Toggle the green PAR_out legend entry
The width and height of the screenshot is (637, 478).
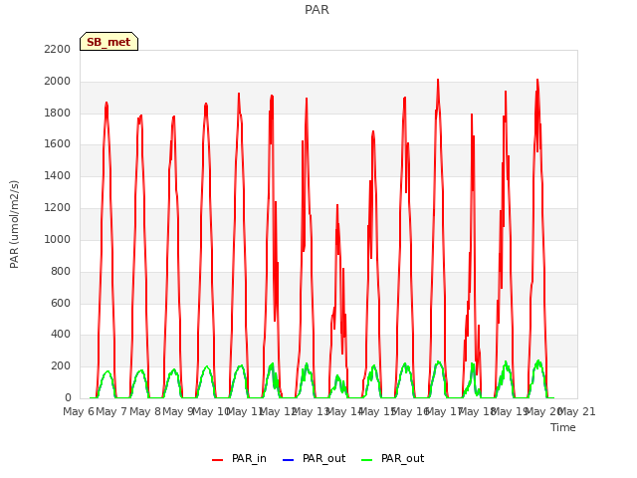[x=392, y=458]
